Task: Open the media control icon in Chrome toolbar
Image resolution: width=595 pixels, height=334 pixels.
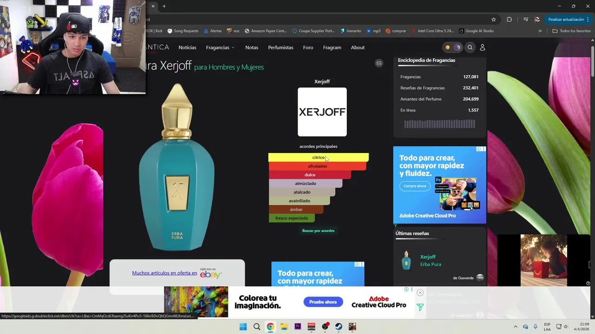Action: click(x=526, y=19)
